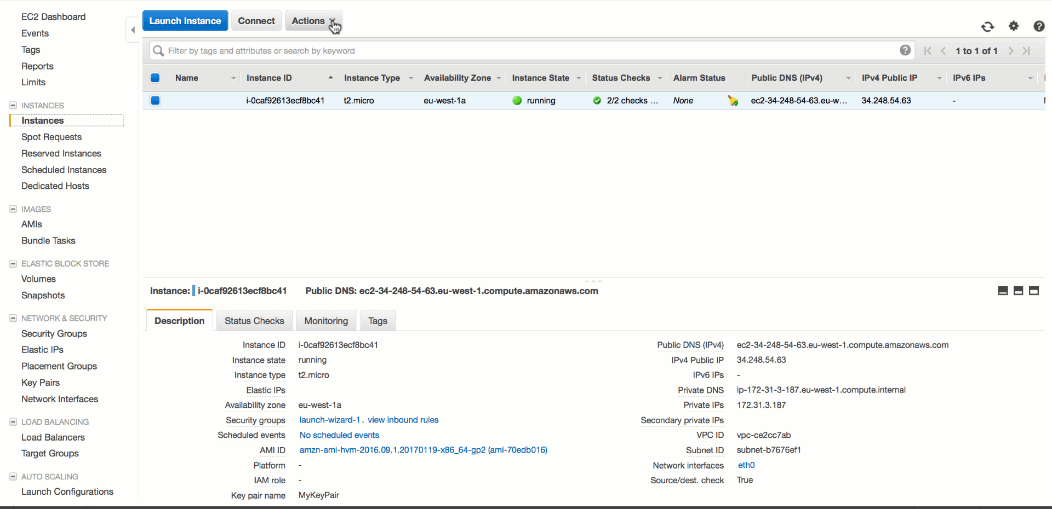The height and width of the screenshot is (509, 1052).
Task: Open the Actions dropdown menu
Action: [313, 21]
